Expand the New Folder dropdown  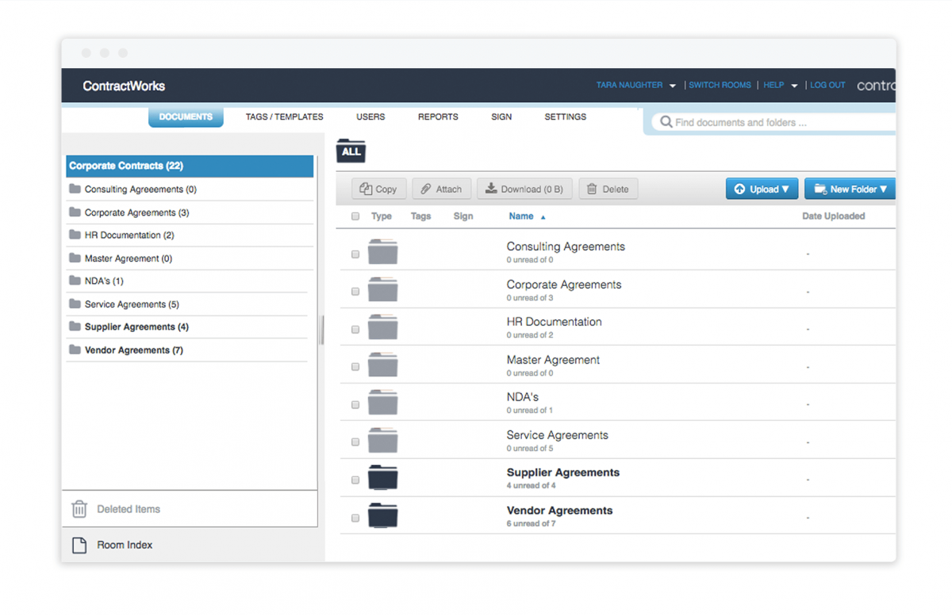(x=850, y=189)
